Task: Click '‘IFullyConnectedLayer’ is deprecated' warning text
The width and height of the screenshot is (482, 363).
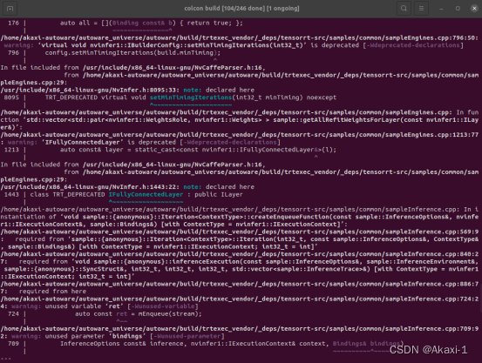Action: tap(109, 142)
